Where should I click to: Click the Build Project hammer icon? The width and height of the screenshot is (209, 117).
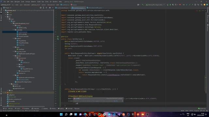(x=143, y=5)
